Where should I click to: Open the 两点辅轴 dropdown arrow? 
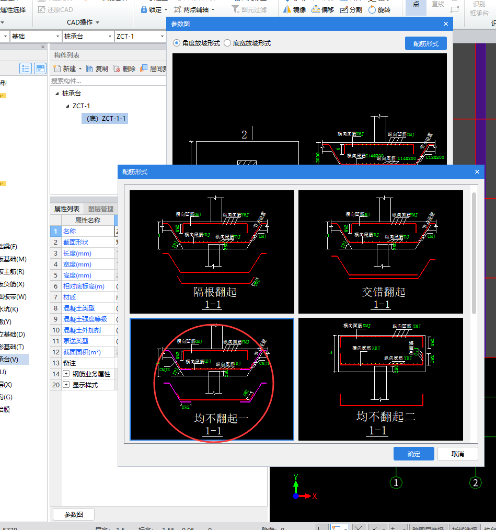[213, 10]
